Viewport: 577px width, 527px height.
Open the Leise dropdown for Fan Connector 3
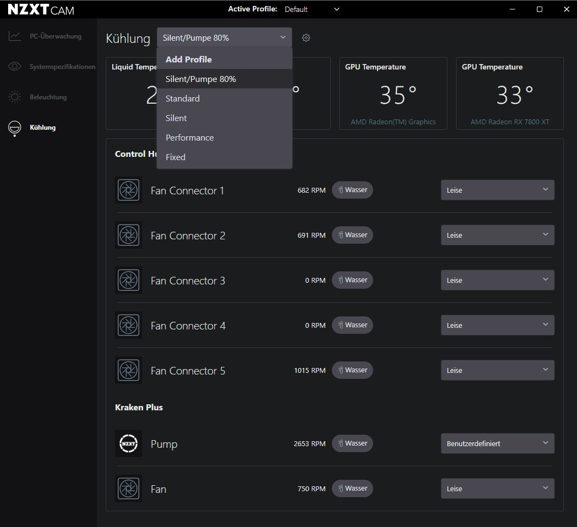coord(497,280)
